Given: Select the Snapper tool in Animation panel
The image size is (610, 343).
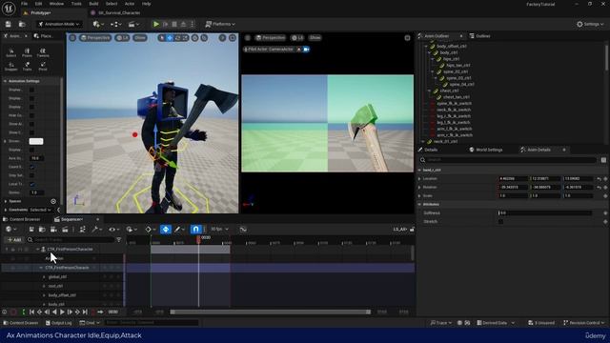Looking at the screenshot, I should (x=10, y=67).
